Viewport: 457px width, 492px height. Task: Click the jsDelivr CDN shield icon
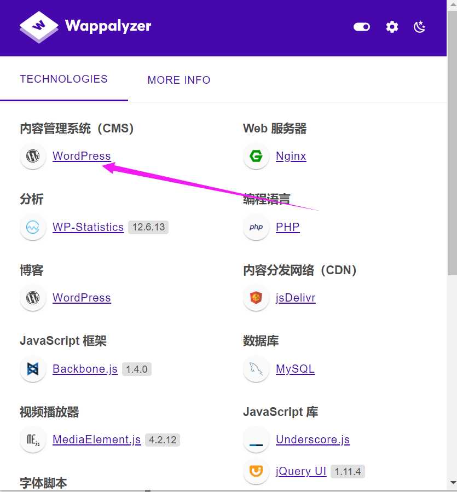(256, 298)
